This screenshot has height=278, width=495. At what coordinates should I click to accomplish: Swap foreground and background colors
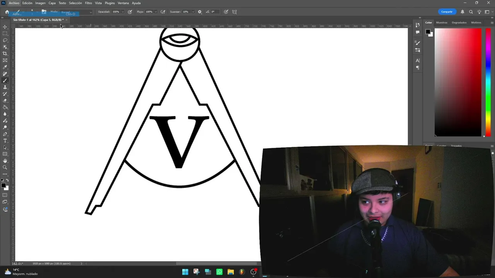point(7,180)
